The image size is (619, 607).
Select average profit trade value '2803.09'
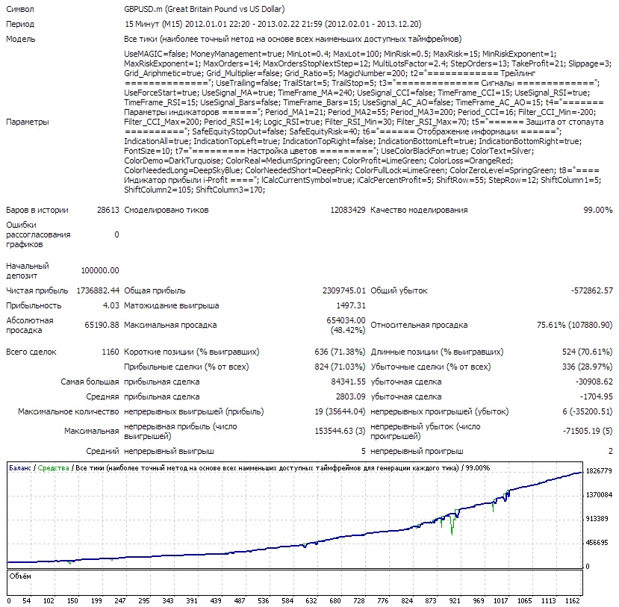click(x=351, y=397)
